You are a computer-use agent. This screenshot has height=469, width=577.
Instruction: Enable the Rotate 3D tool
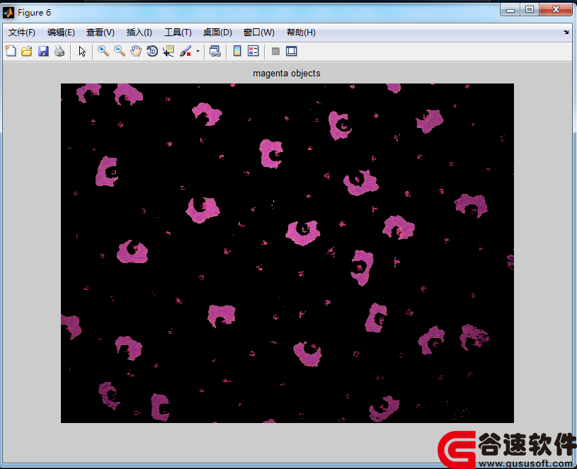152,51
